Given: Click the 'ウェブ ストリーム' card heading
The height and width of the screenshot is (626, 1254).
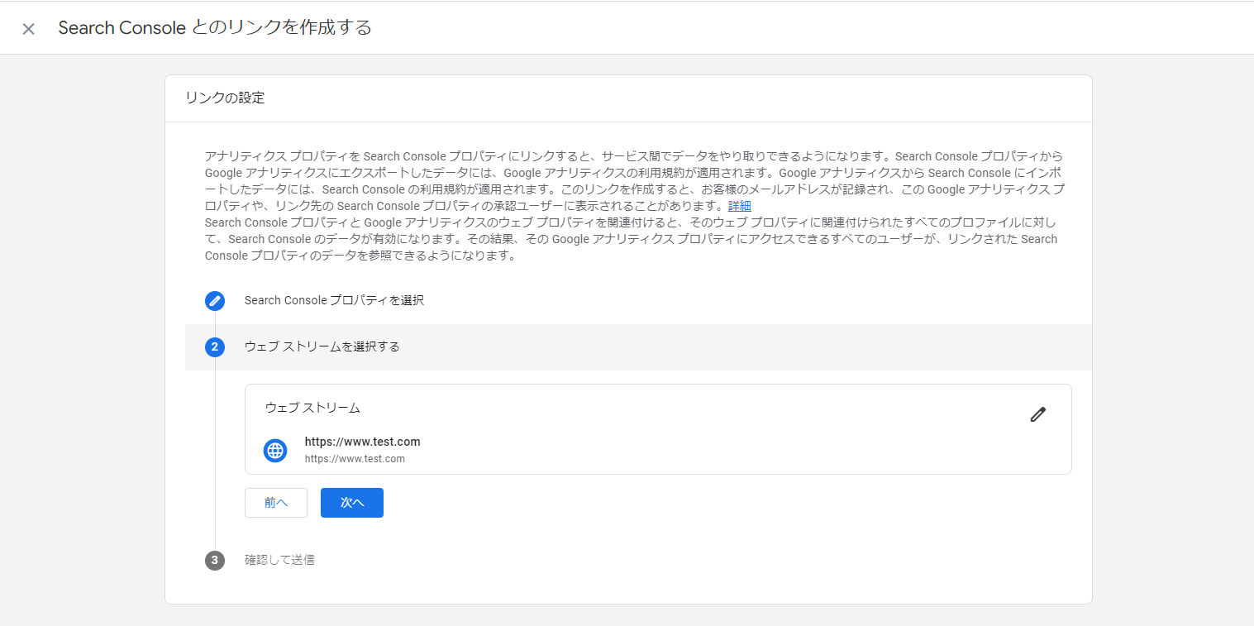Looking at the screenshot, I should [312, 408].
